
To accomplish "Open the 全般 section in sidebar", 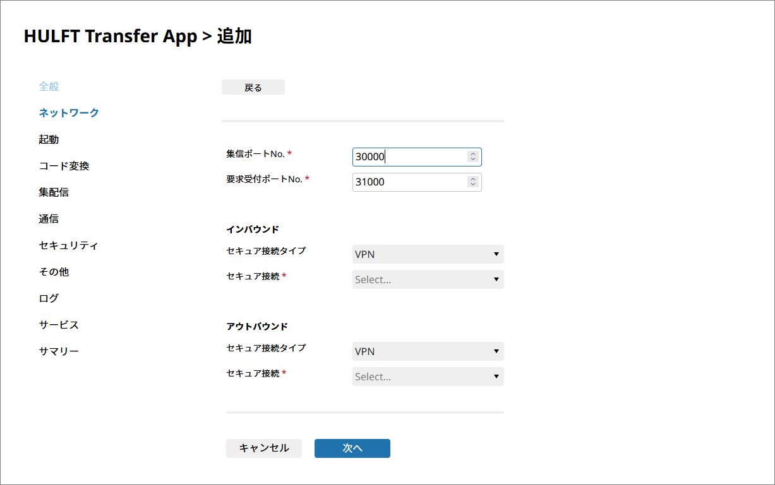I will (x=49, y=86).
